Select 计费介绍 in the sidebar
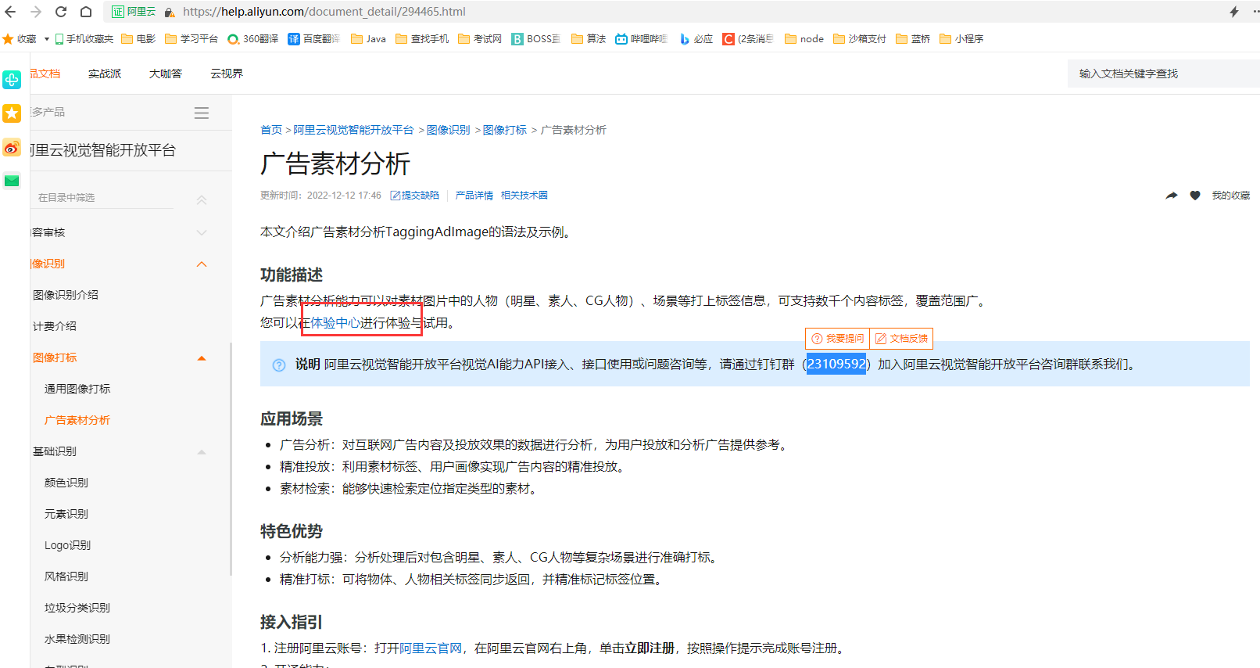This screenshot has width=1260, height=668. tap(55, 326)
